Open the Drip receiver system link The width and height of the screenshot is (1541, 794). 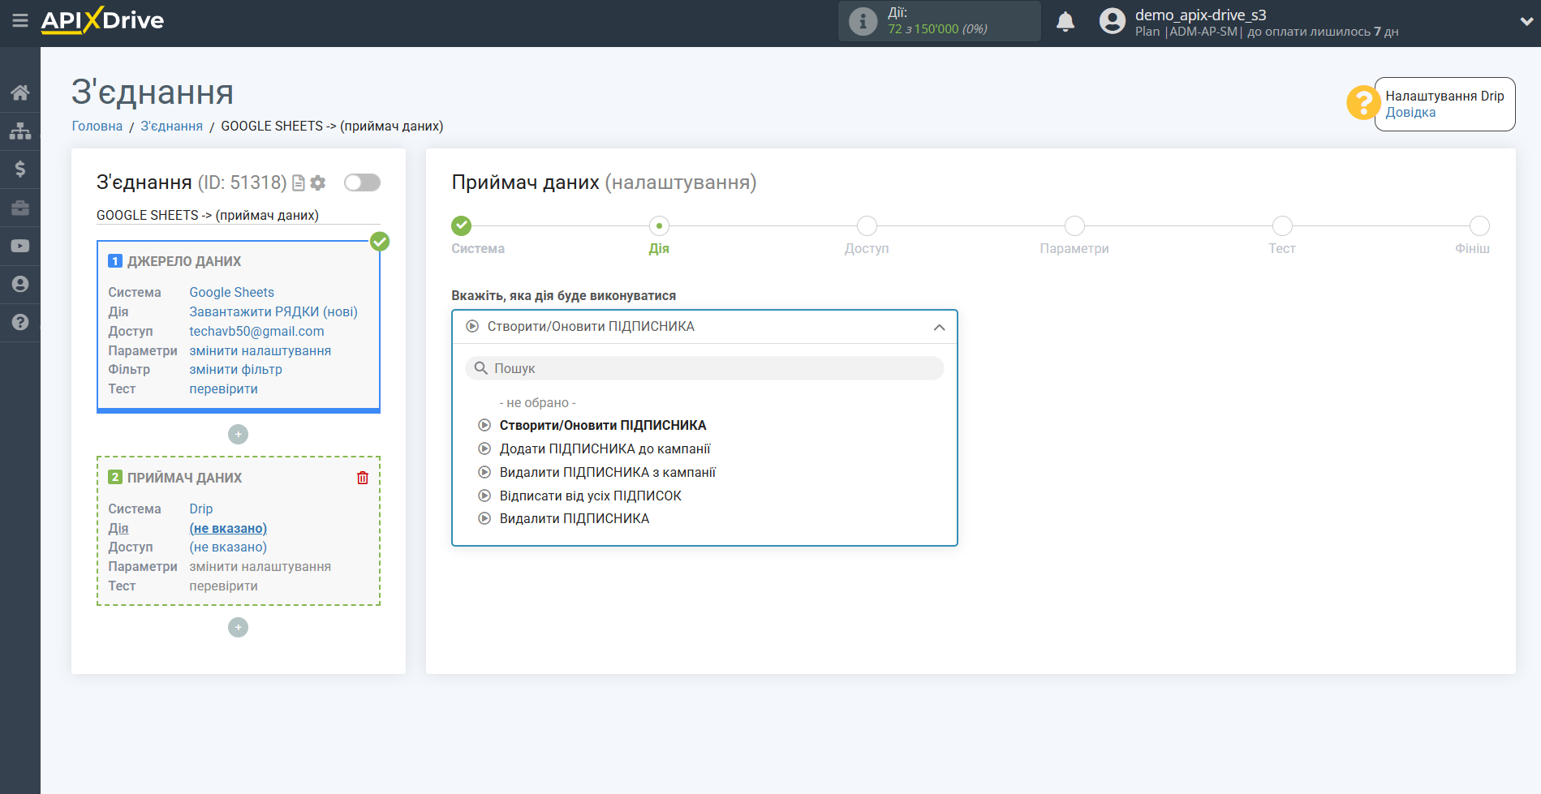[x=200, y=509]
